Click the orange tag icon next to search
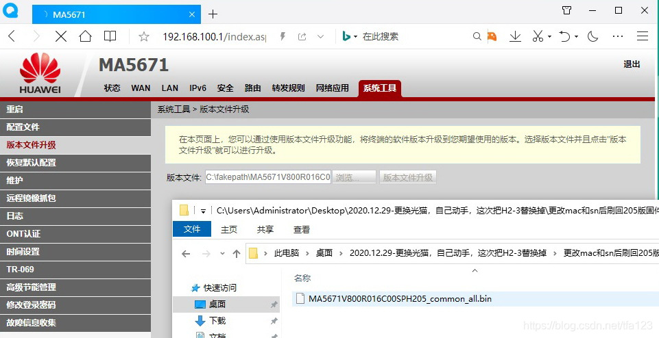The height and width of the screenshot is (338, 659). coord(492,36)
